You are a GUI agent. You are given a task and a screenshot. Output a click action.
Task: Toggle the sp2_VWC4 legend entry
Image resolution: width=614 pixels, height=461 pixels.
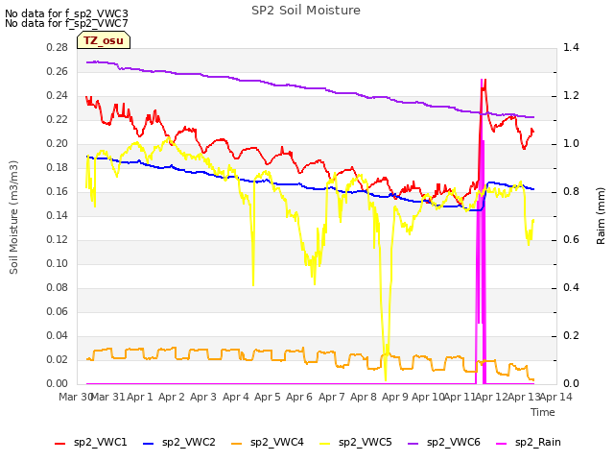[x=268, y=443]
